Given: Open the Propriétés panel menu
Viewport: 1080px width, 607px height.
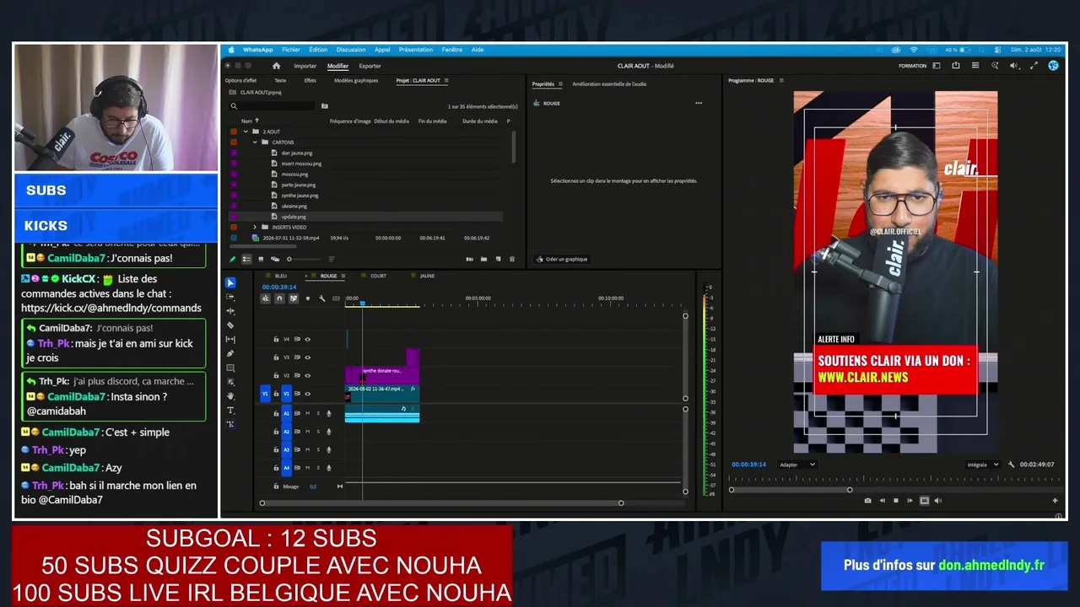Looking at the screenshot, I should (x=560, y=84).
